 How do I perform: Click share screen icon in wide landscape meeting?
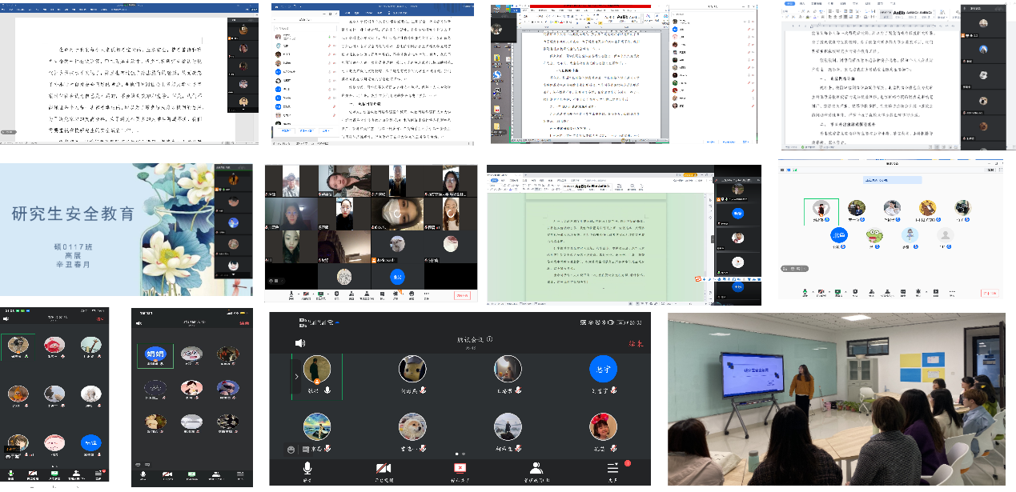(x=460, y=469)
